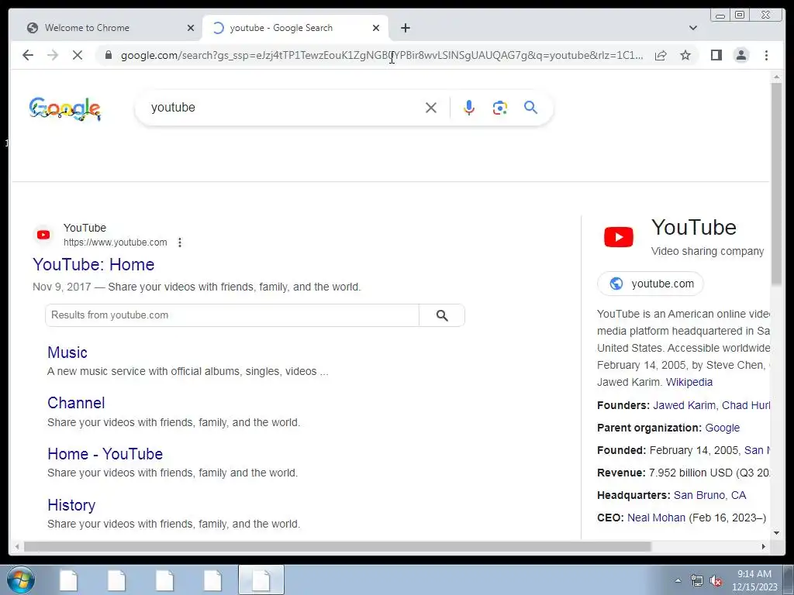Open the Channel sitelink
Image resolution: width=794 pixels, height=595 pixels.
tap(76, 403)
